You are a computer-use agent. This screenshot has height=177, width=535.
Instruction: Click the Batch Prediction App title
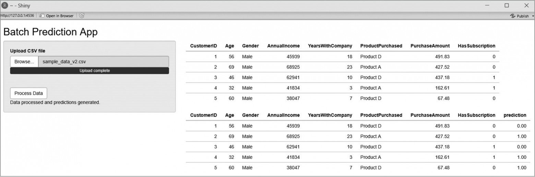[x=50, y=32]
